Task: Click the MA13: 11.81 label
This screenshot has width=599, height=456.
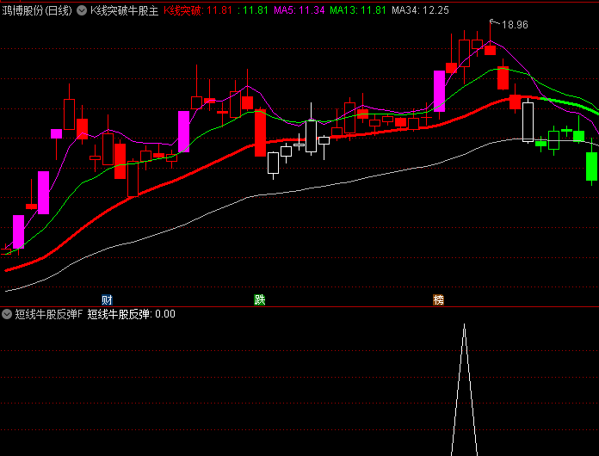Action: 358,10
